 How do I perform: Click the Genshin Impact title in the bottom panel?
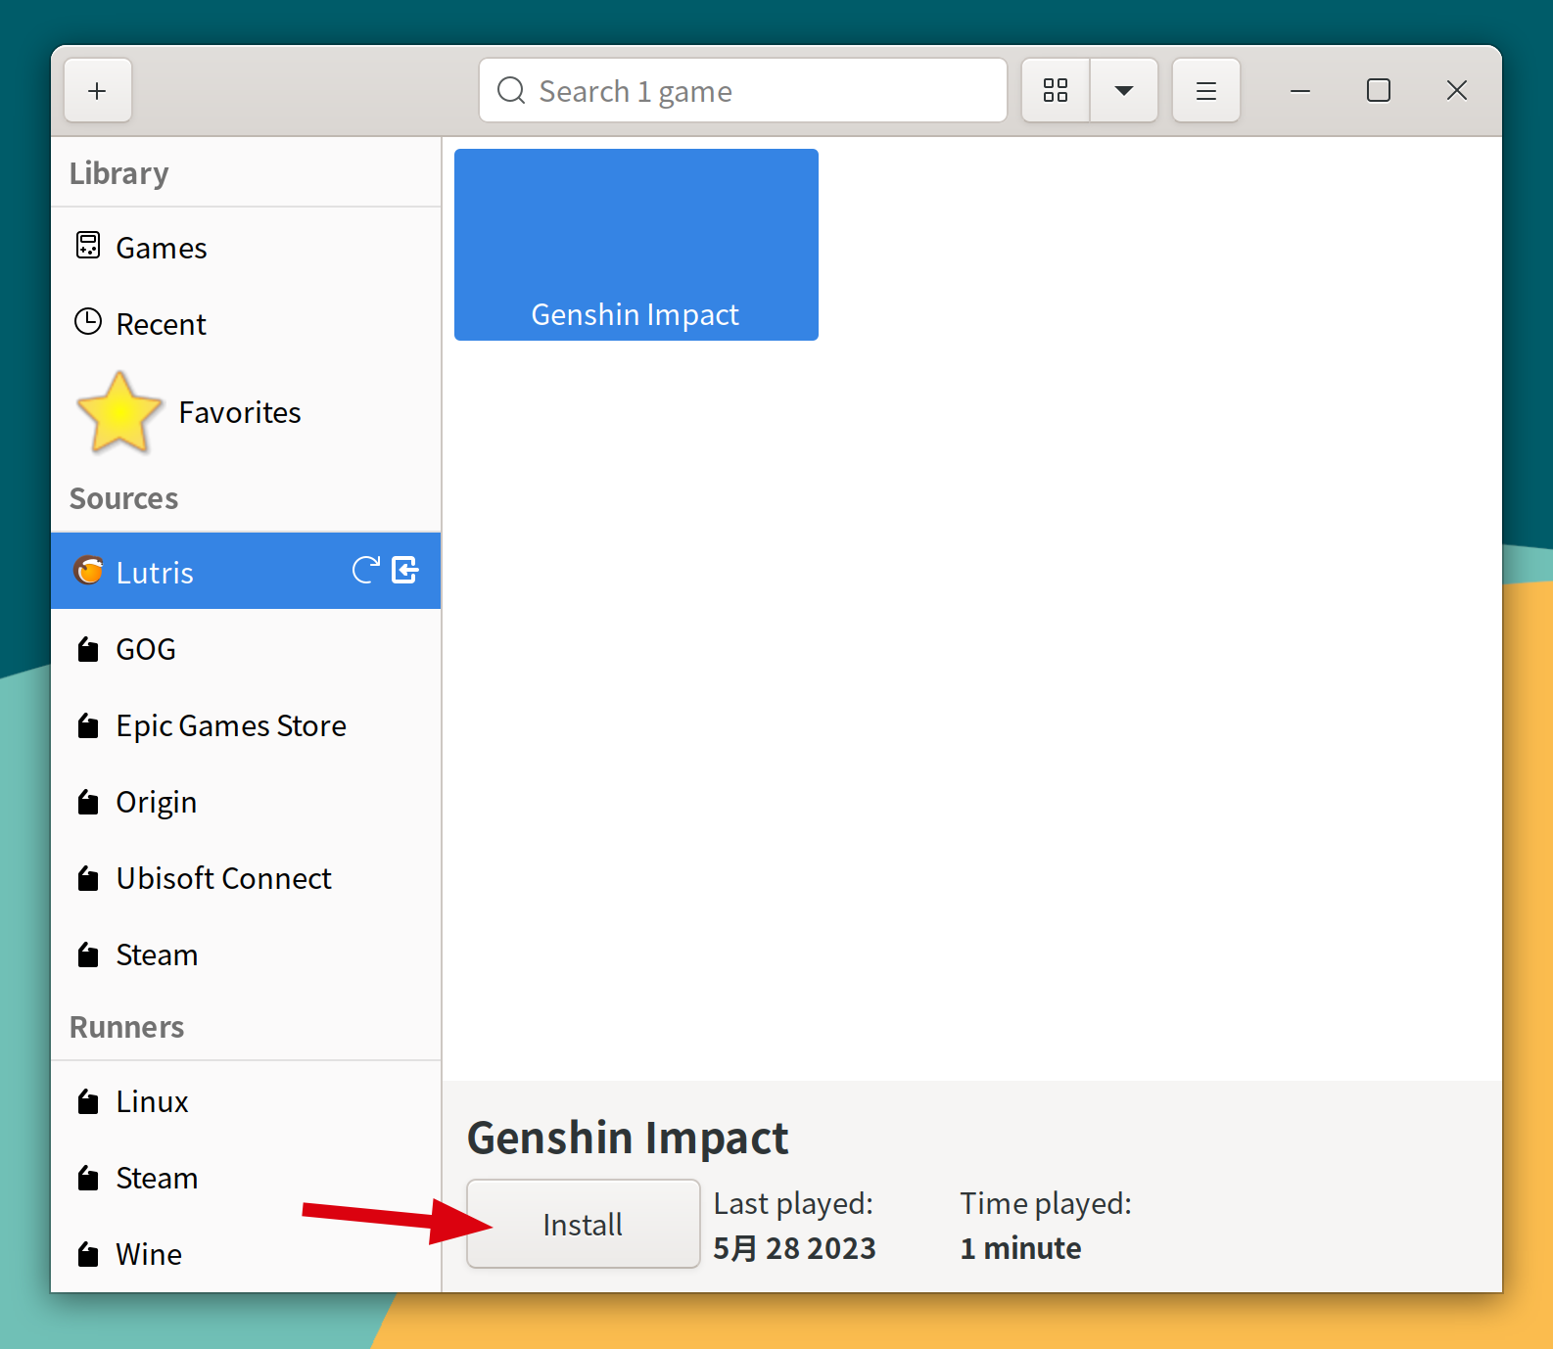point(628,1138)
